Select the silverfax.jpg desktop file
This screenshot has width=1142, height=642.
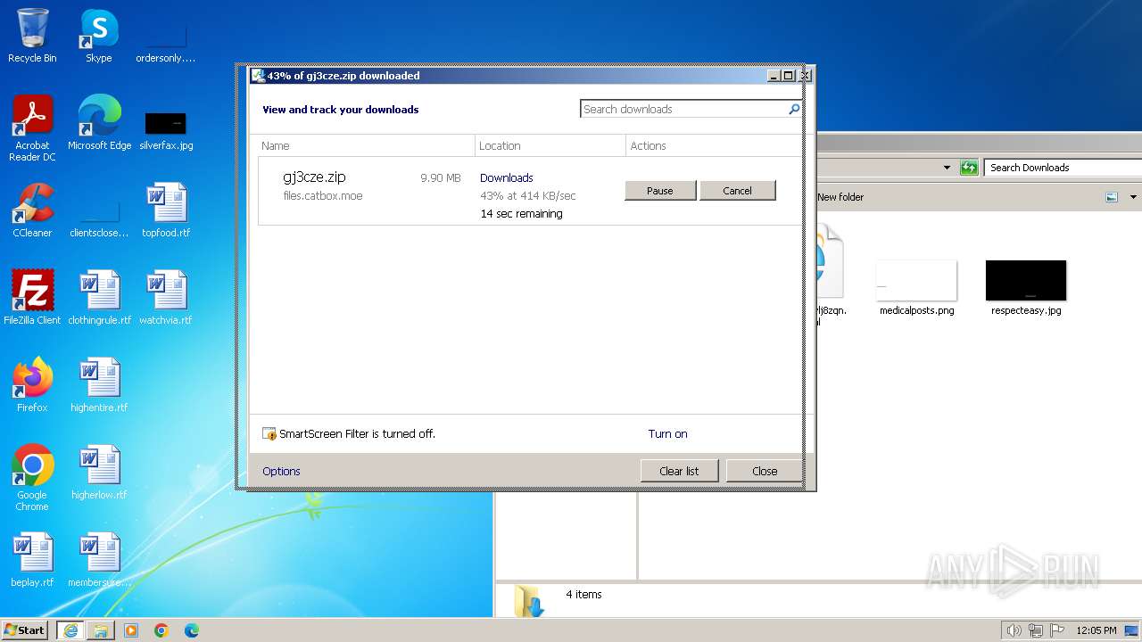coord(166,129)
